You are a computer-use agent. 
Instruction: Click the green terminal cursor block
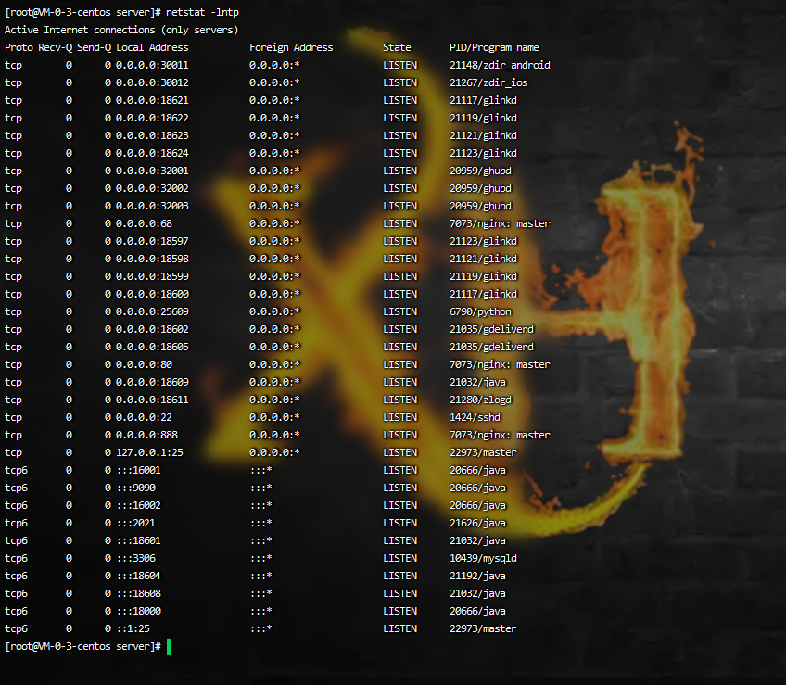point(169,646)
